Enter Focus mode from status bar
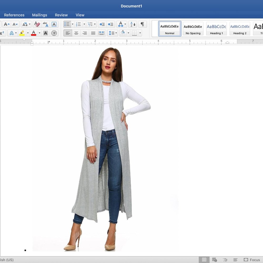Viewport: 263px width, 263px height. click(x=252, y=260)
